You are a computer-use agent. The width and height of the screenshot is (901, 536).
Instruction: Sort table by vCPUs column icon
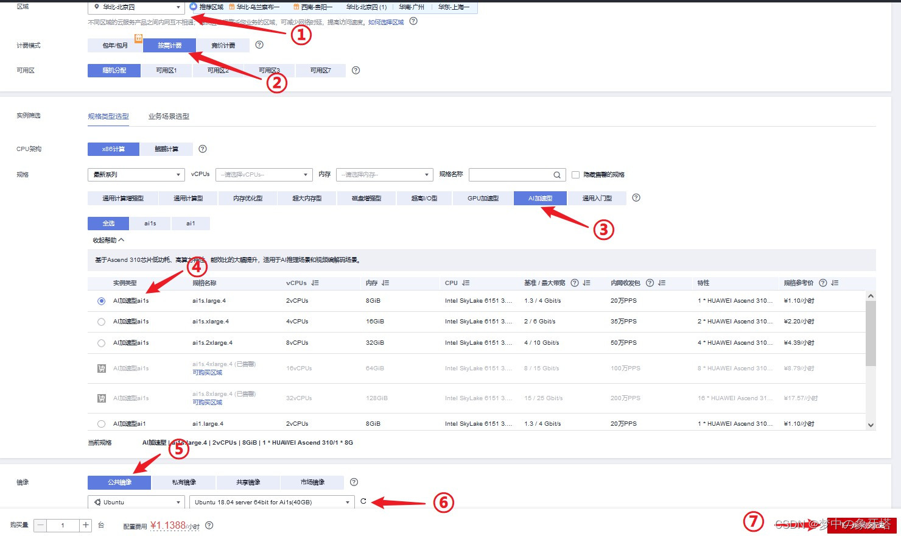(x=315, y=283)
